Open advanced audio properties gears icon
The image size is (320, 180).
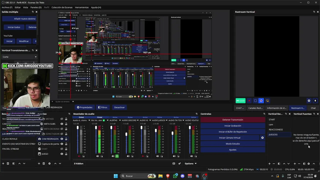179,163
